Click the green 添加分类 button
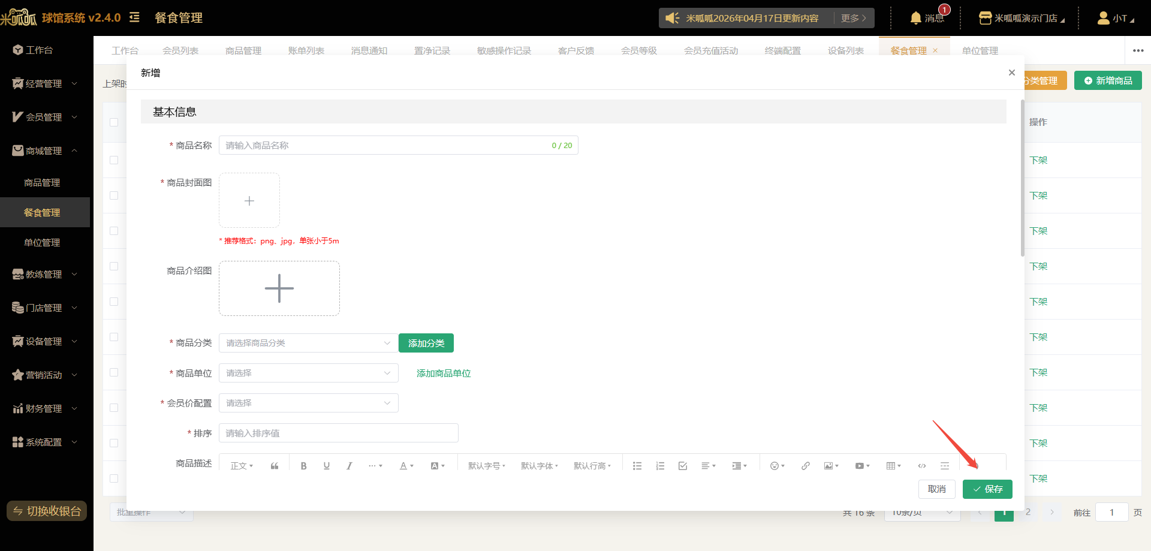1151x551 pixels. coord(426,343)
